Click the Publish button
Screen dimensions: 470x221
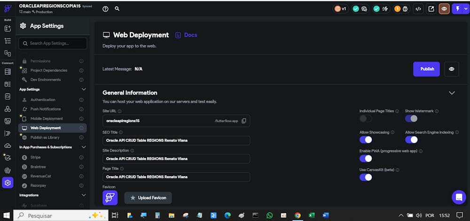click(x=426, y=69)
